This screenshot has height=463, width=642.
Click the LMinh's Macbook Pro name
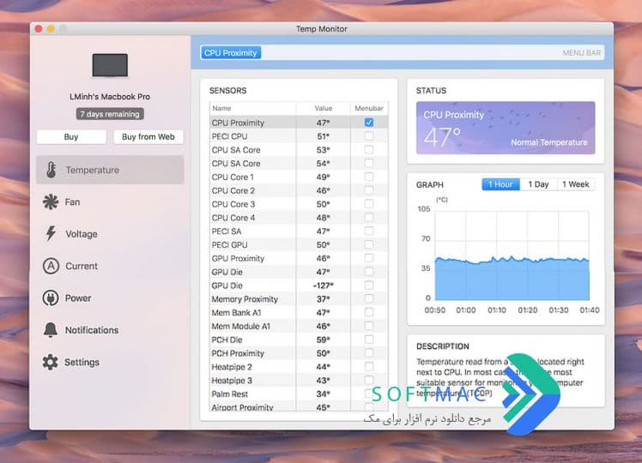(110, 97)
